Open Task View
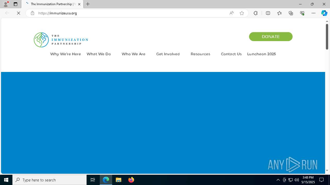The width and height of the screenshot is (330, 185). 93,180
